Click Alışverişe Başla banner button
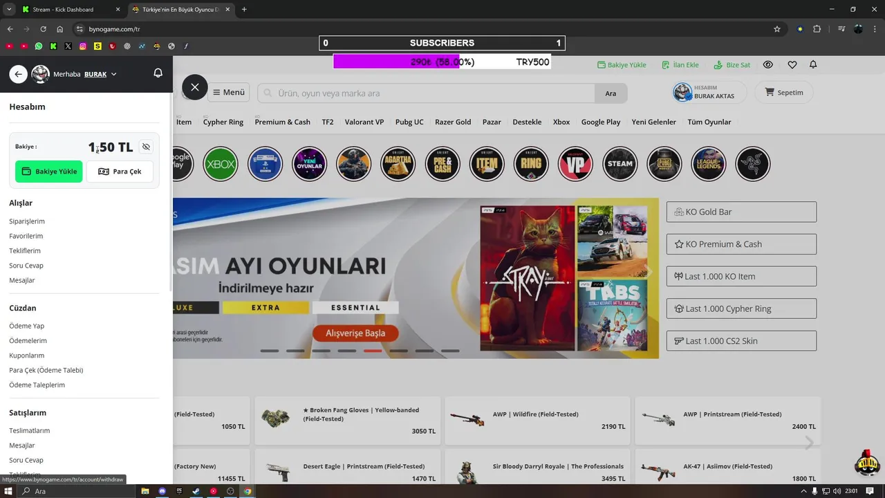This screenshot has width=885, height=498. pos(355,333)
